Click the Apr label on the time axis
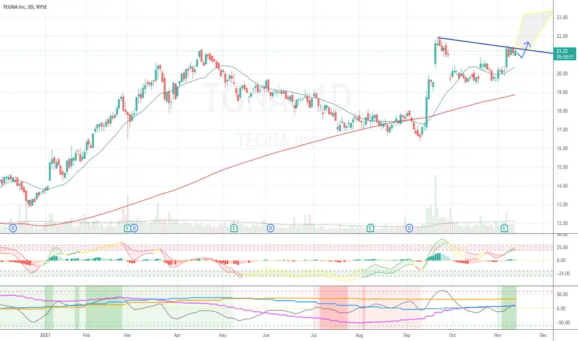 tap(177, 335)
